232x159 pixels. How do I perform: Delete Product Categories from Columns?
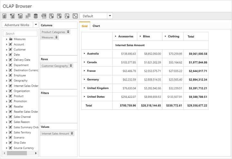click(x=68, y=32)
